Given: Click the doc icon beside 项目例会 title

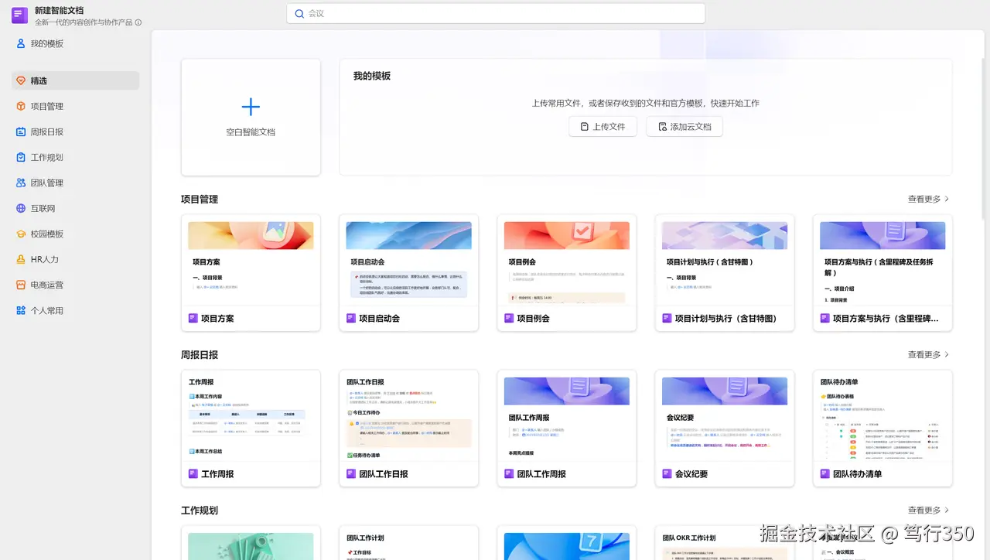Looking at the screenshot, I should tap(509, 318).
